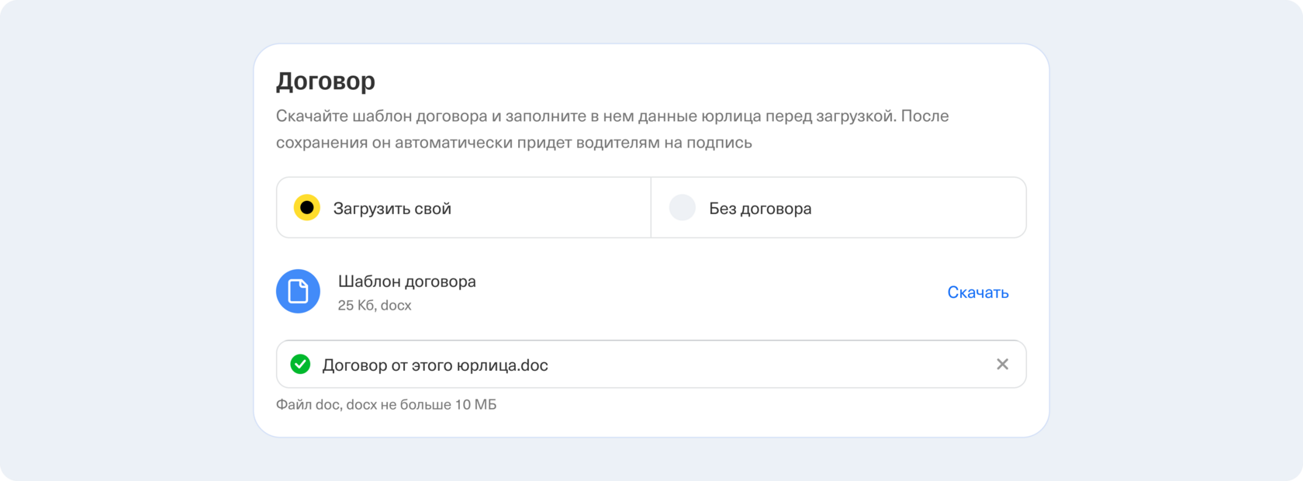Click the "Без договора" option label text
This screenshot has width=1303, height=481.
[x=760, y=208]
